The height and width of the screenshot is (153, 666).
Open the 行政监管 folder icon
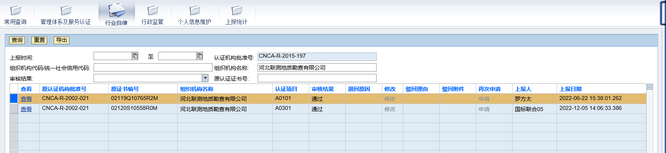[153, 10]
